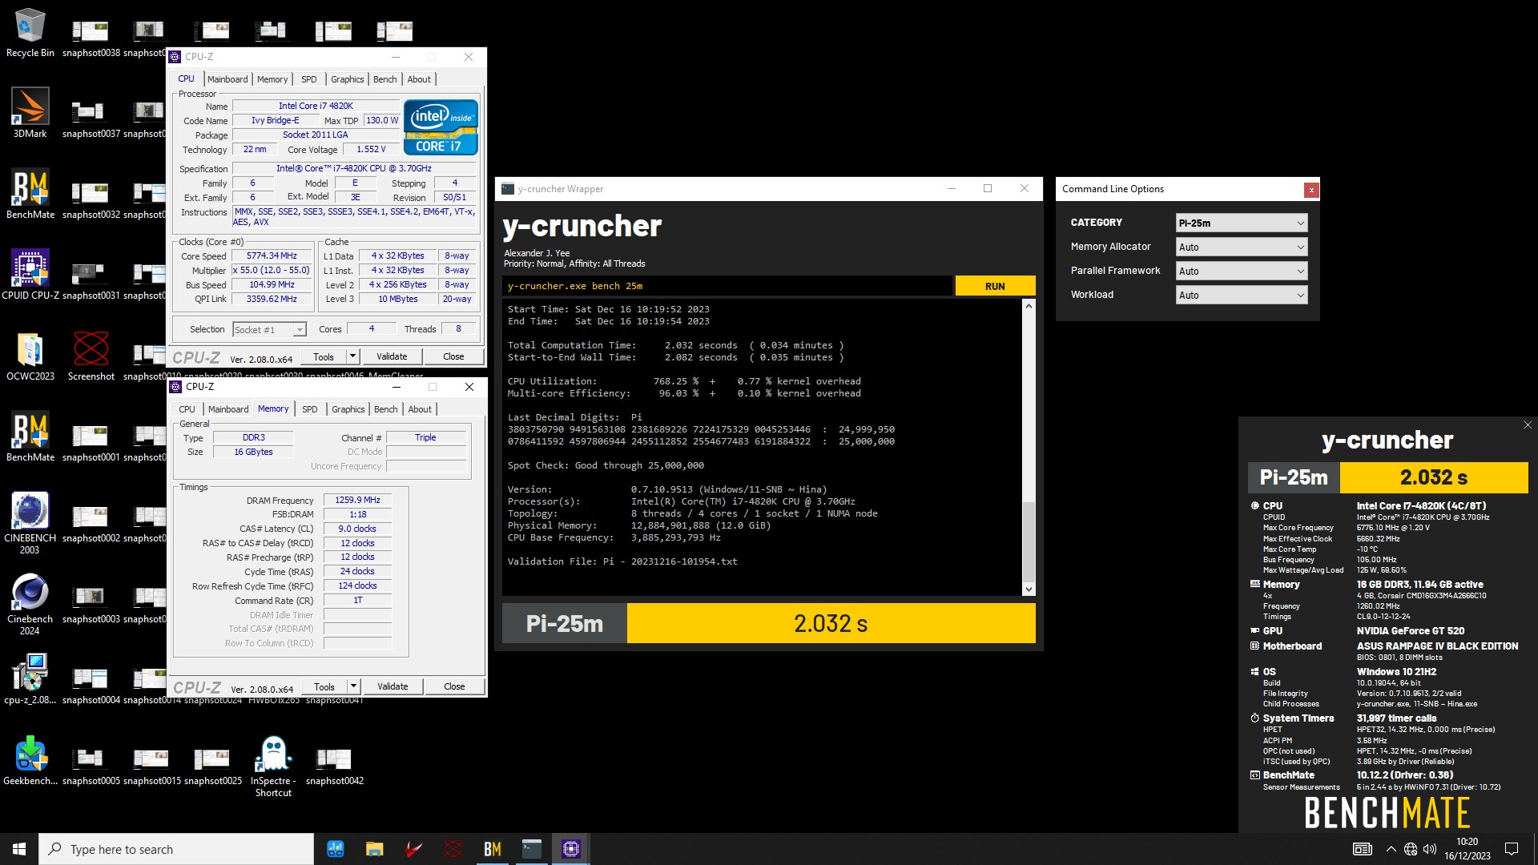Click Tools button in bottom CPU-Z window
The height and width of the screenshot is (865, 1538).
324,686
